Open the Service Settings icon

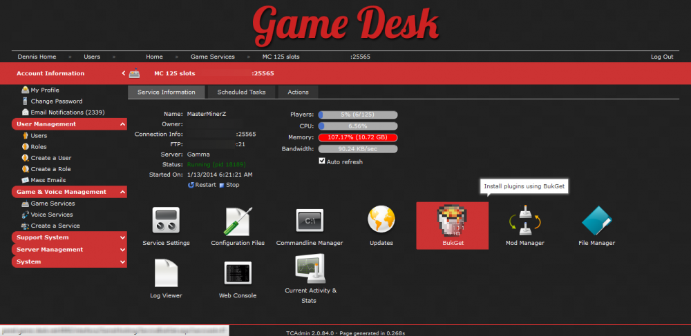coord(165,222)
